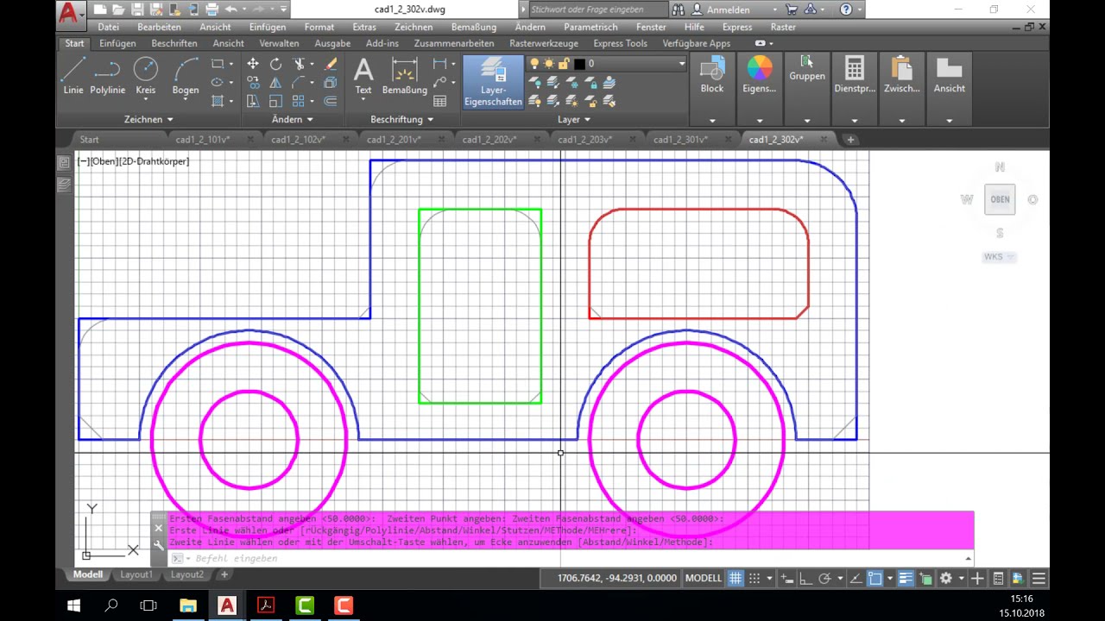Click the Text tool icon
Screen dimensions: 1105x621
coord(363,76)
